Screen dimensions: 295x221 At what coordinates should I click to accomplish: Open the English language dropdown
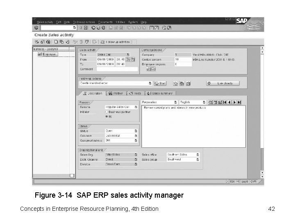(204, 102)
